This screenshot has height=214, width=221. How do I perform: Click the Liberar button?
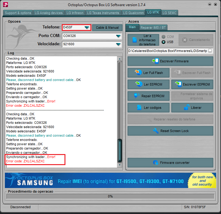(x=192, y=108)
